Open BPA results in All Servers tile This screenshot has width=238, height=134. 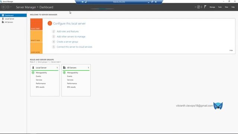[71, 87]
